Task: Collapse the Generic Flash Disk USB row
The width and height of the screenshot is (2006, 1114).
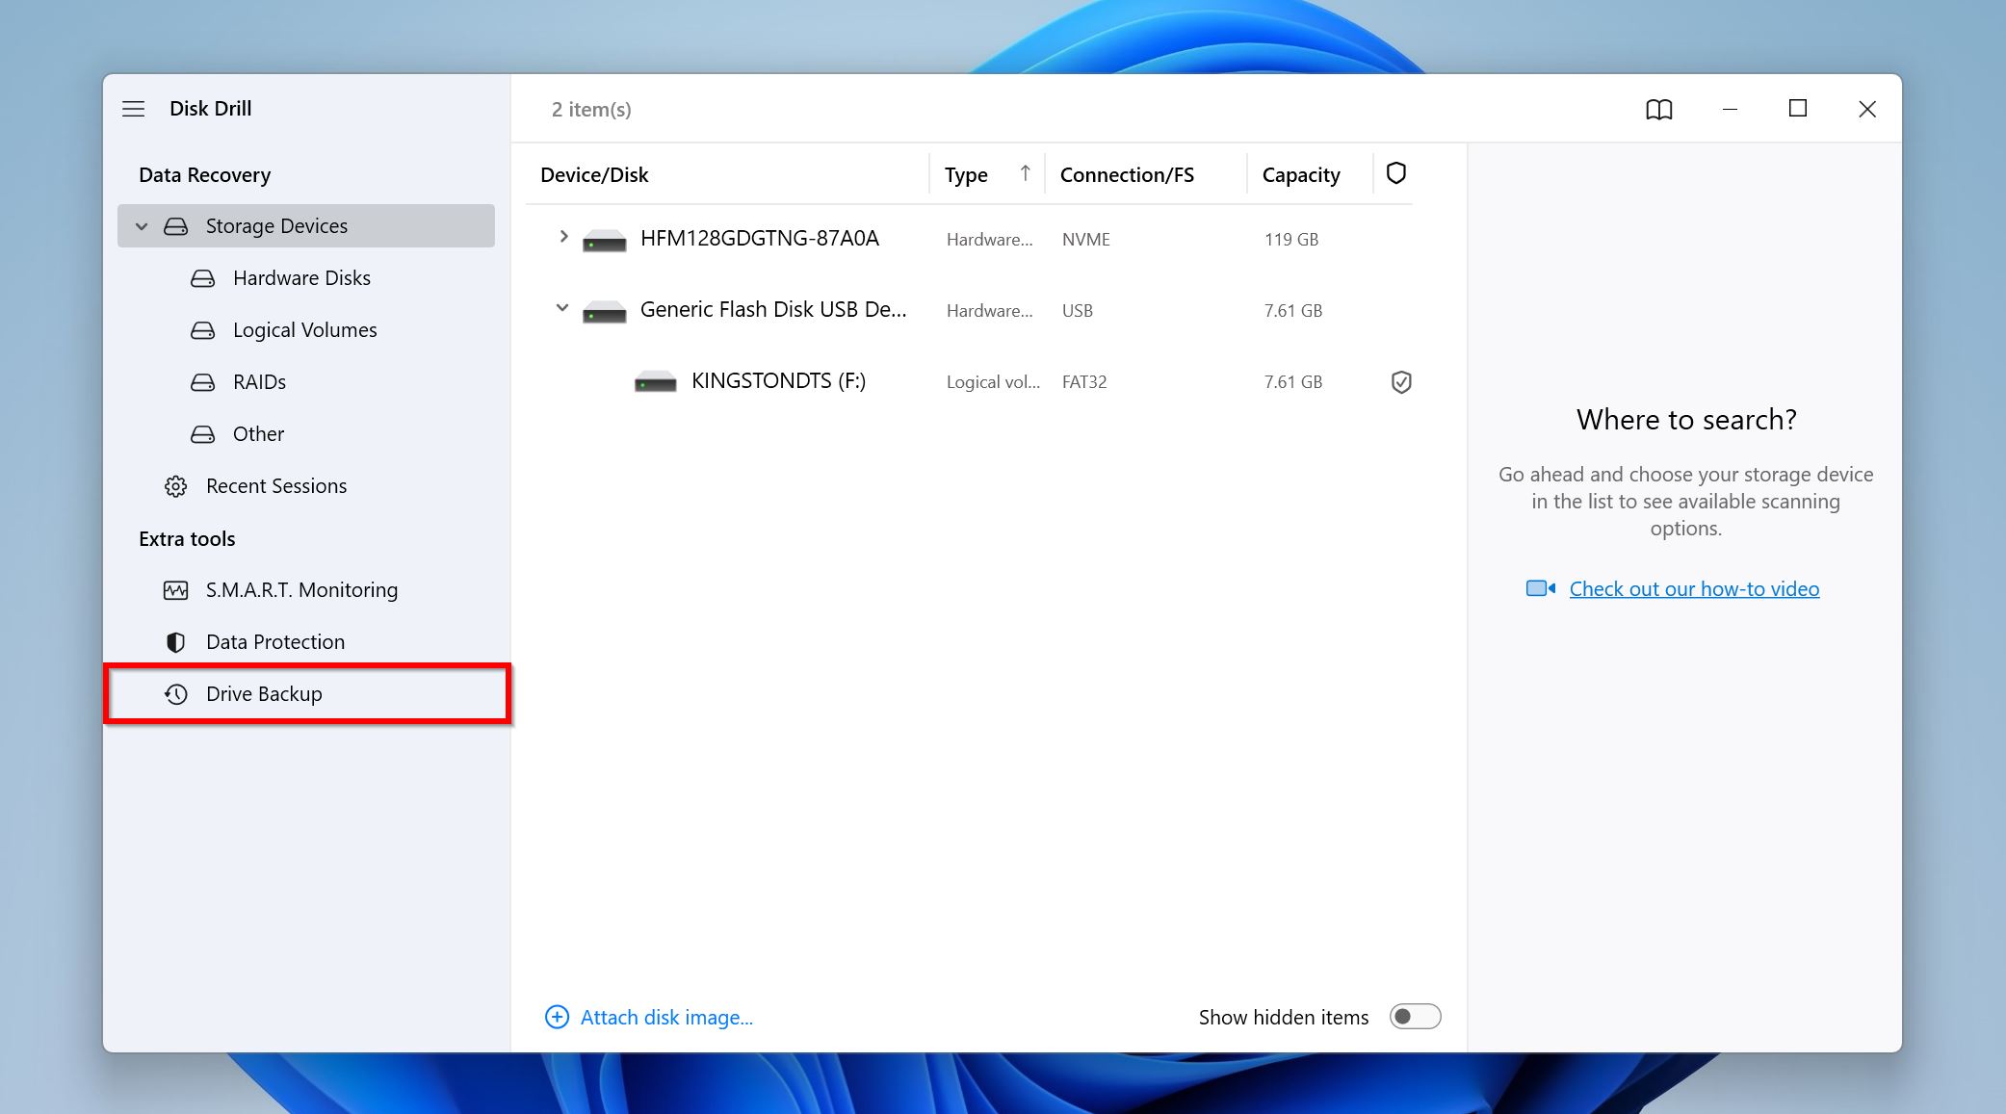Action: click(562, 308)
